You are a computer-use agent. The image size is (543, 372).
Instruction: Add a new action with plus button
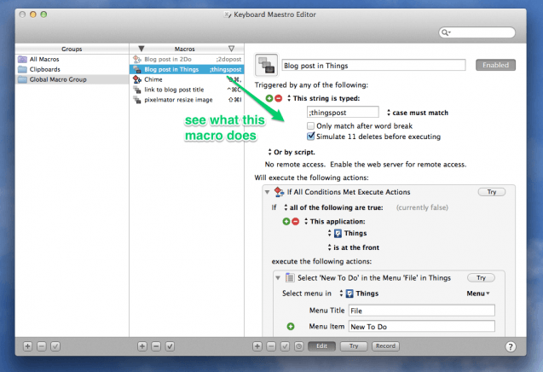(x=257, y=346)
